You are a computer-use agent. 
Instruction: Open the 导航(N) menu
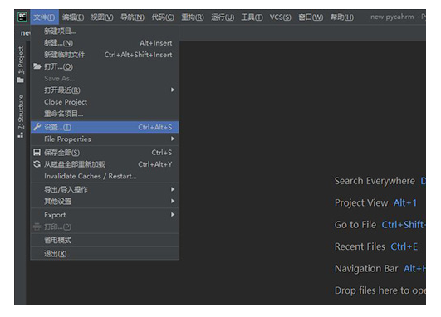tap(132, 17)
